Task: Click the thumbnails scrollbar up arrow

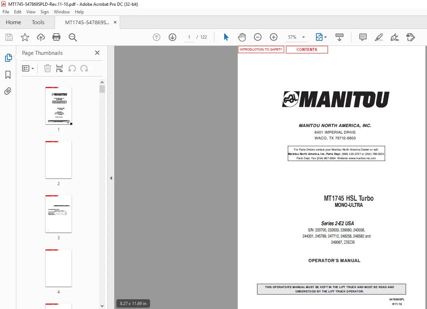Action: (102, 82)
